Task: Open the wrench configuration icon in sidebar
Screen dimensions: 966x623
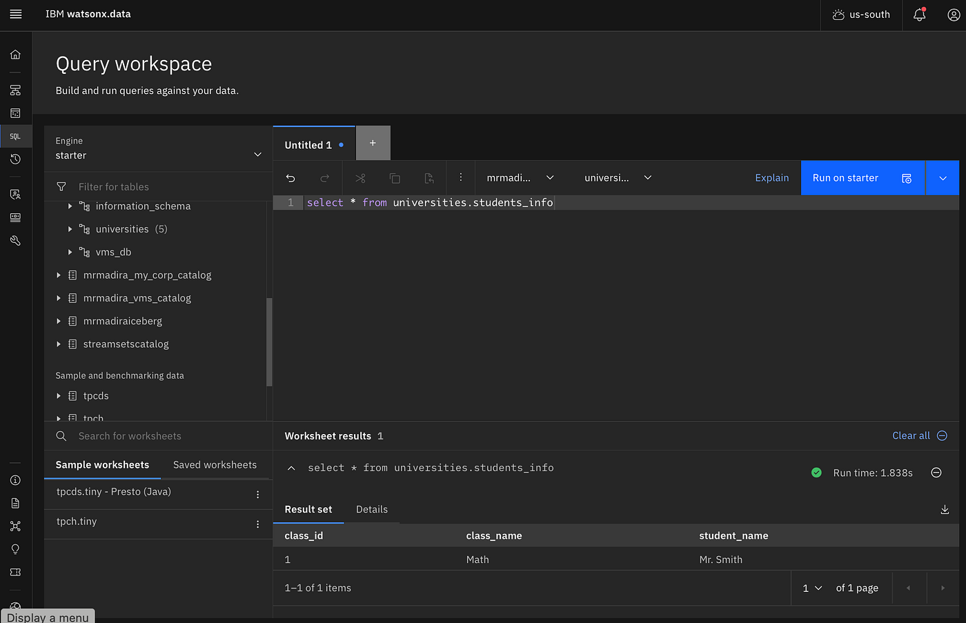Action: click(15, 240)
